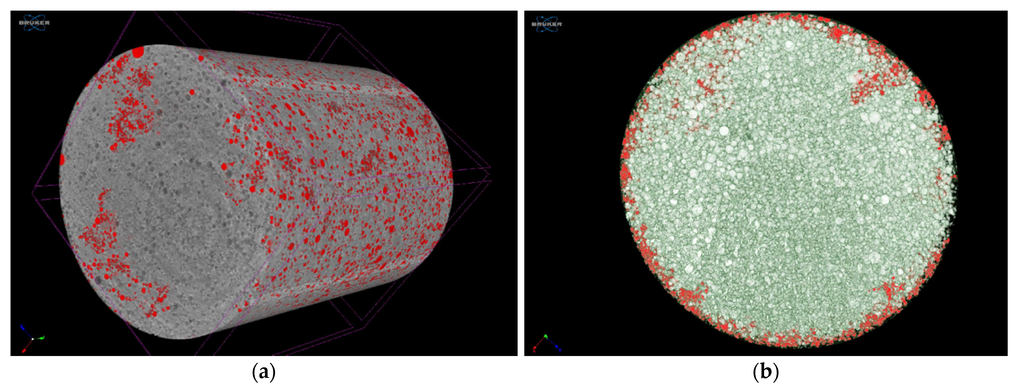Click the green axis tip in right gizmo

pyautogui.click(x=546, y=336)
